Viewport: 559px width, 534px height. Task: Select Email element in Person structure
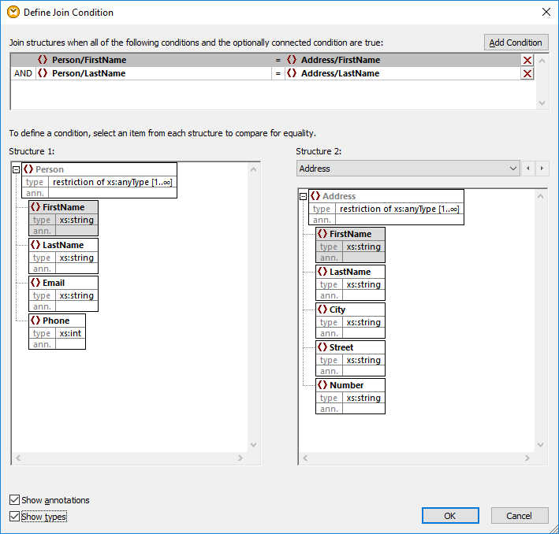(x=54, y=283)
